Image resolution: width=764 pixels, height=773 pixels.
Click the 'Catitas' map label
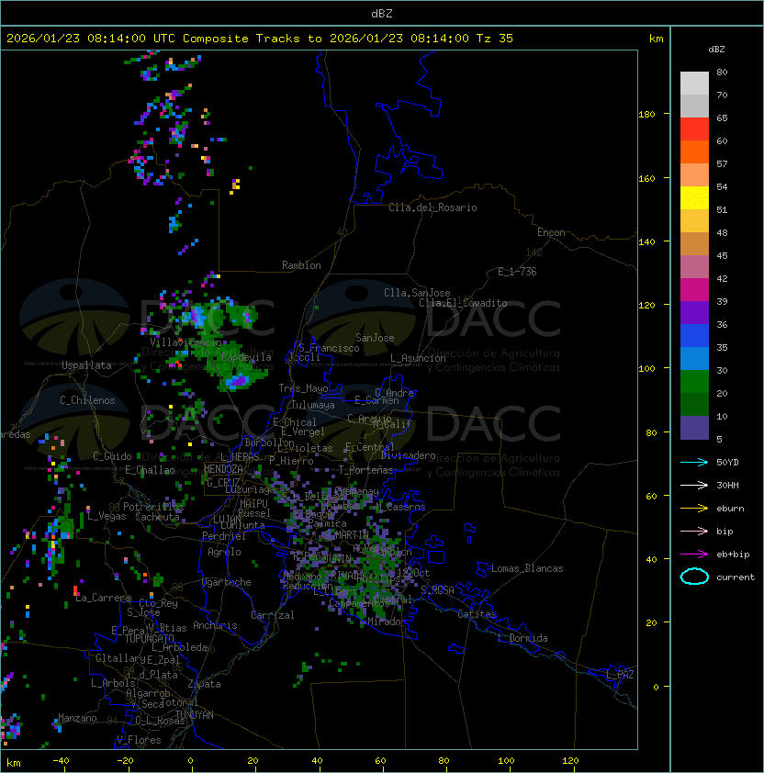tap(477, 614)
